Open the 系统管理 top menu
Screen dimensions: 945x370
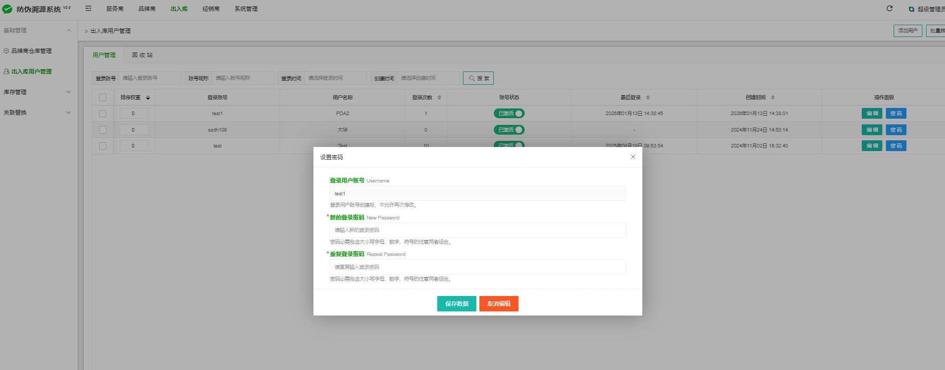[246, 9]
